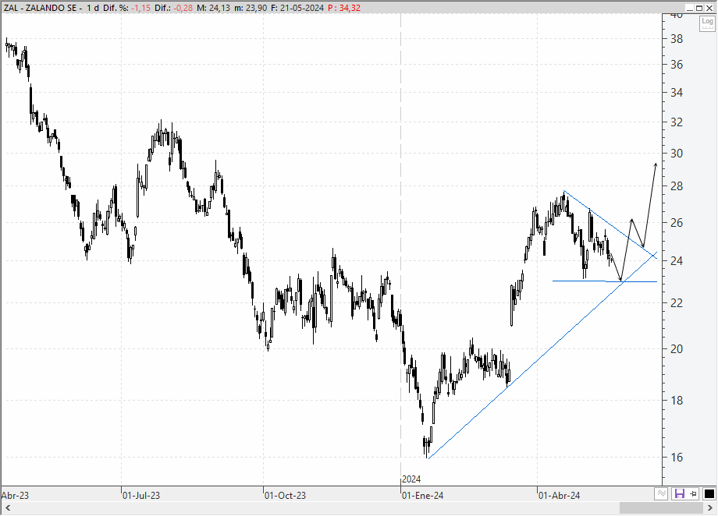Close the ZALANDO SE chart window
The width and height of the screenshot is (718, 516).
[709, 8]
